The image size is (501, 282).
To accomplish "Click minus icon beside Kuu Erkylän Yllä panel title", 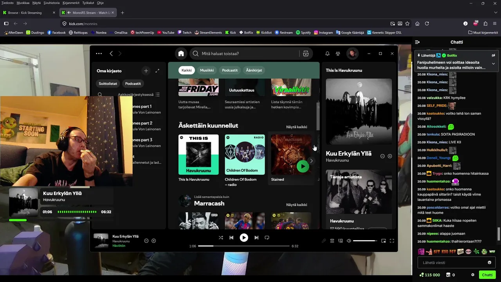I will pos(382,156).
